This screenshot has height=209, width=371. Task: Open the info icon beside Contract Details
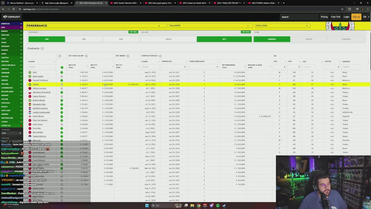(x=160, y=56)
